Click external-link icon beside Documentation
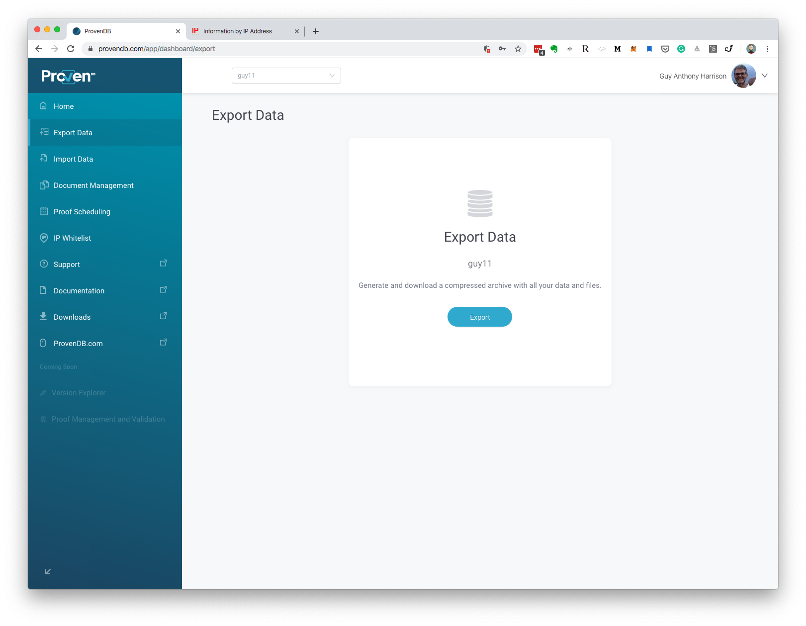The height and width of the screenshot is (626, 806). [x=163, y=289]
